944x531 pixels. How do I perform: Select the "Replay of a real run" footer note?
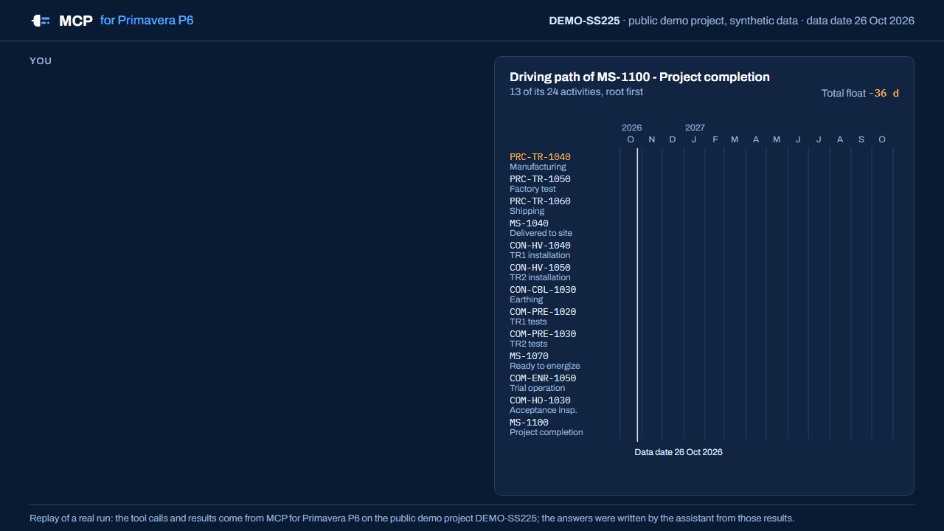(x=412, y=518)
